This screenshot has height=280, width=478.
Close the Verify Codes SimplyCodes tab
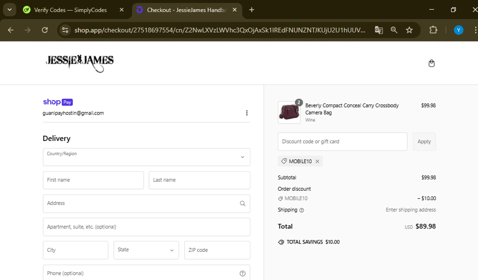click(121, 10)
